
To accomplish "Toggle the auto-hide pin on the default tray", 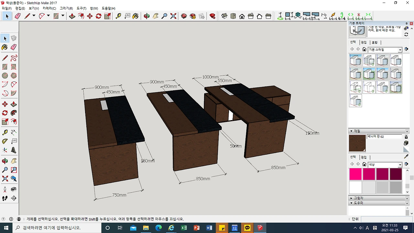I will 407,23.
